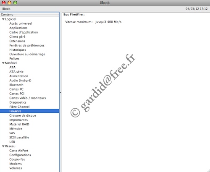This screenshot has width=210, height=172.
Task: Click the Contenu column header
Action: pyautogui.click(x=29, y=15)
